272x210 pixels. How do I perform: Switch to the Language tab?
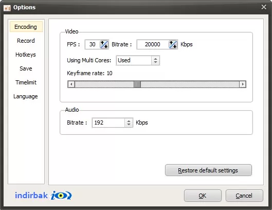(26, 96)
